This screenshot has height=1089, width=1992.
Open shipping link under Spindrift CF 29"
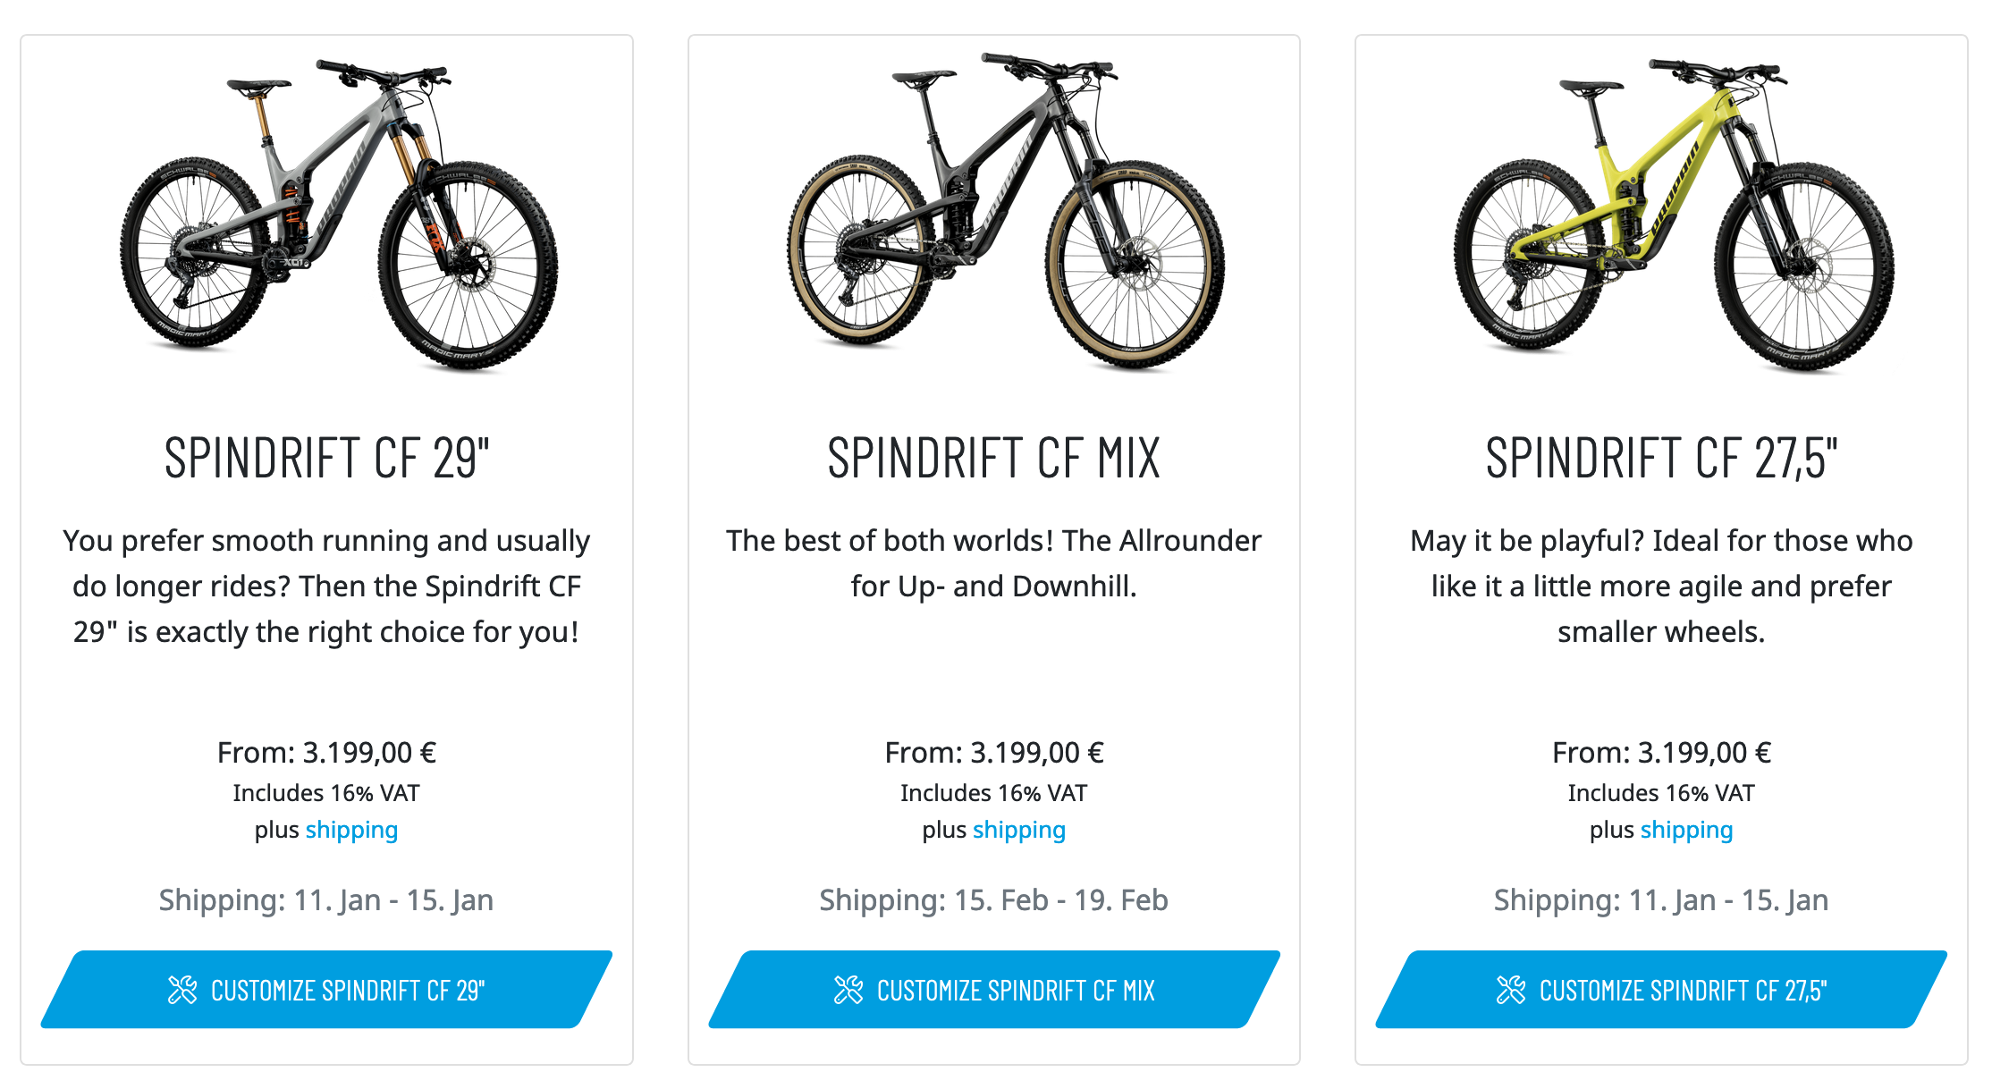351,830
